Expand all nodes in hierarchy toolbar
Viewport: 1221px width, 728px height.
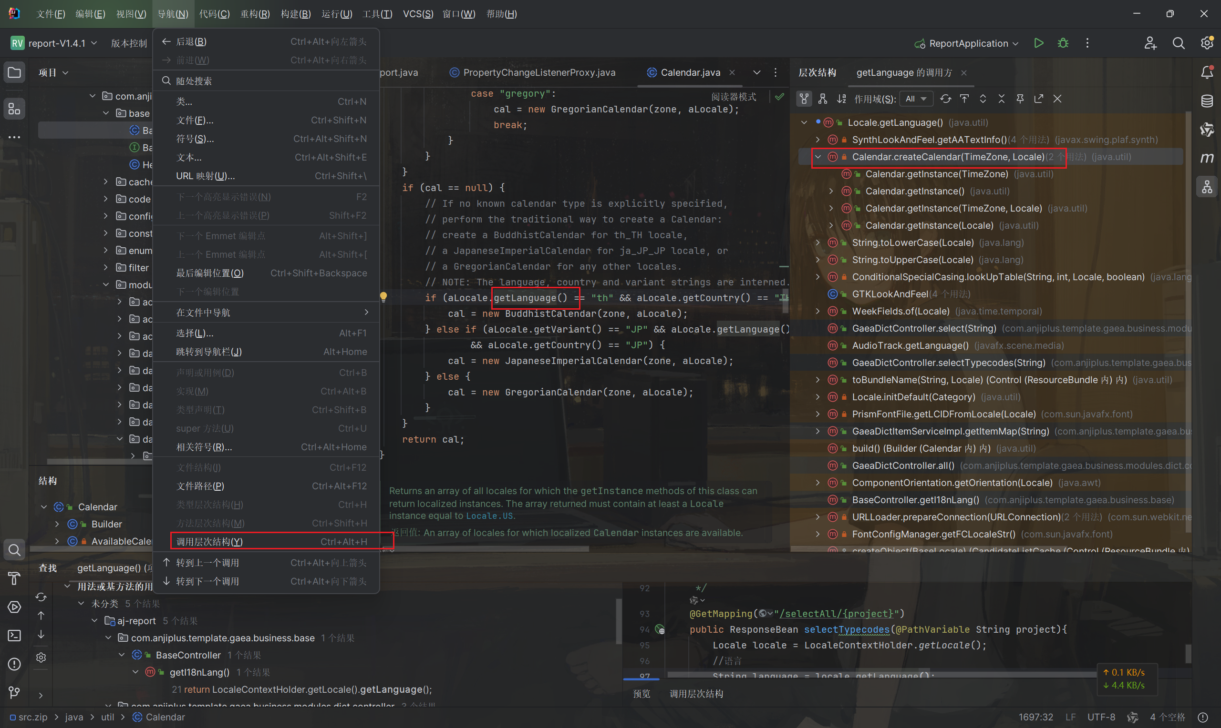click(983, 99)
